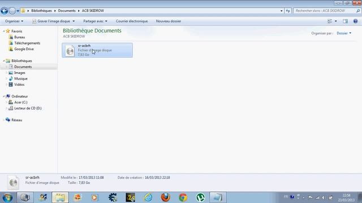362x203 pixels.
Task: Open Firefox from the taskbar
Action: 166,197
